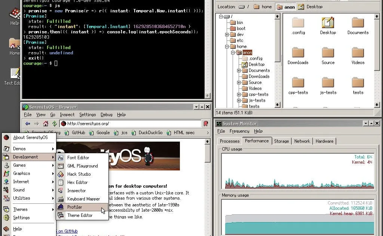This screenshot has width=383, height=236.
Task: Open Theme Editor from the Development submenu
Action: pos(83,215)
